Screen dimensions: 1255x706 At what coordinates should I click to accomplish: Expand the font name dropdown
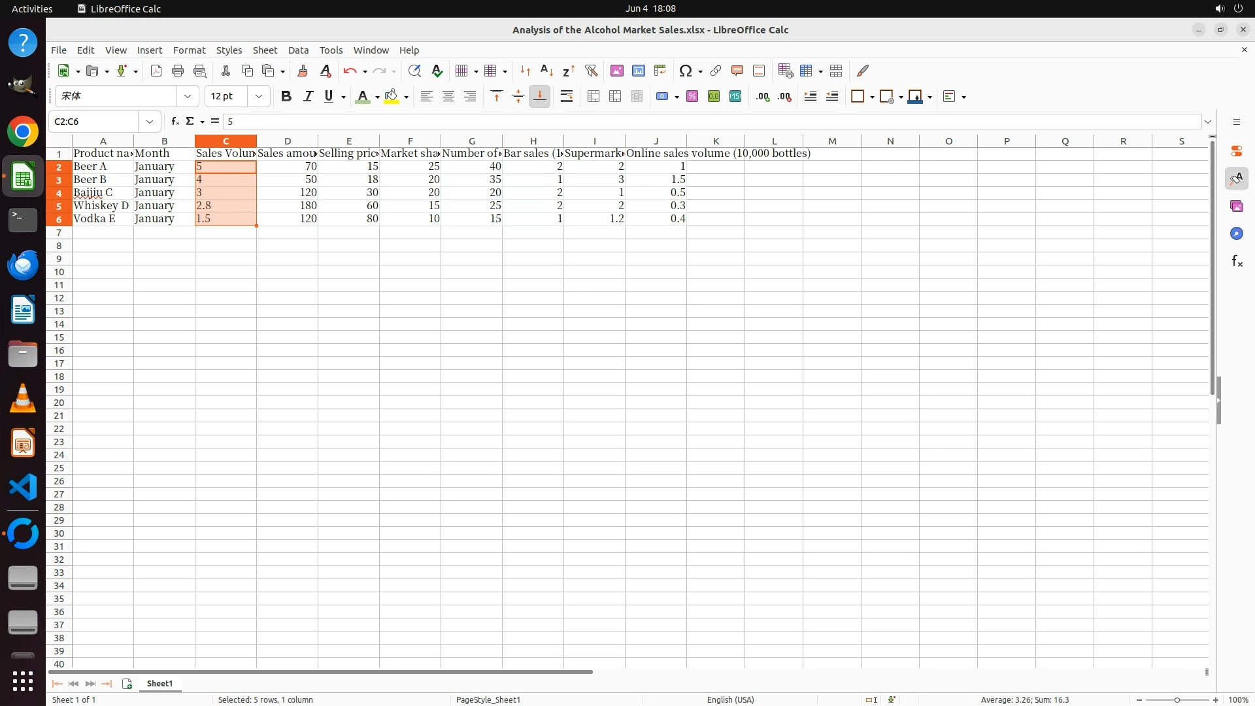188,96
